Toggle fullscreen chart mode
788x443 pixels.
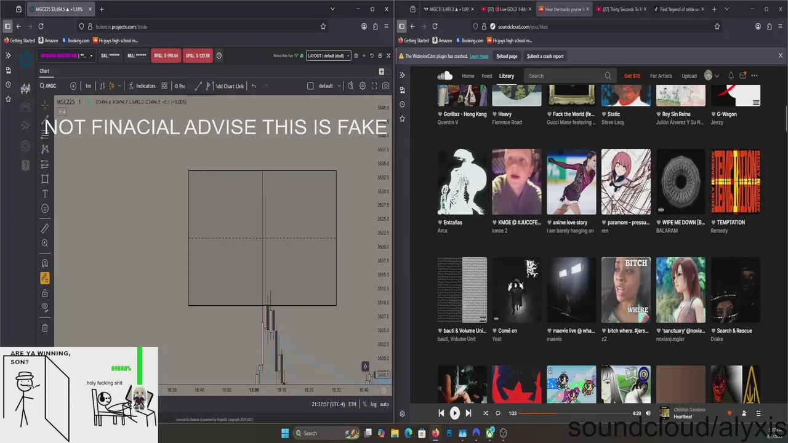374,86
